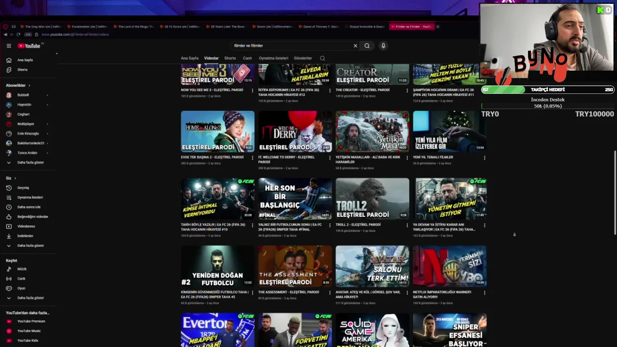Switch to channel Ana Sayfa tab

point(189,58)
